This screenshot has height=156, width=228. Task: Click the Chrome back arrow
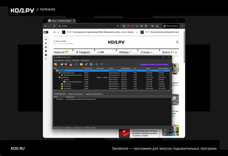pos(45,26)
